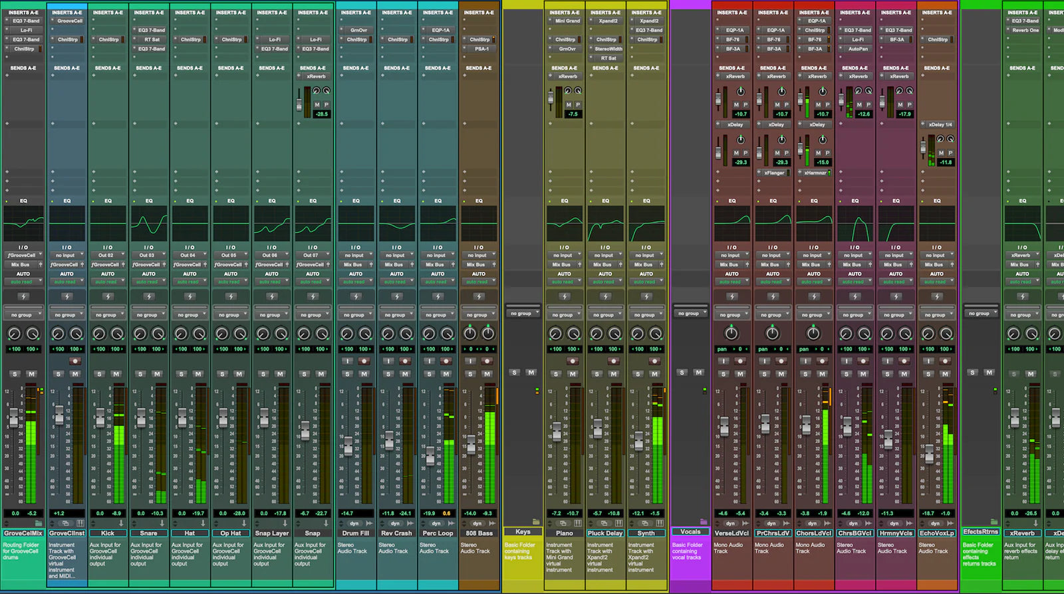This screenshot has height=594, width=1064.
Task: Open the 'no group' dropdown on Perc Loop track
Action: tap(436, 315)
